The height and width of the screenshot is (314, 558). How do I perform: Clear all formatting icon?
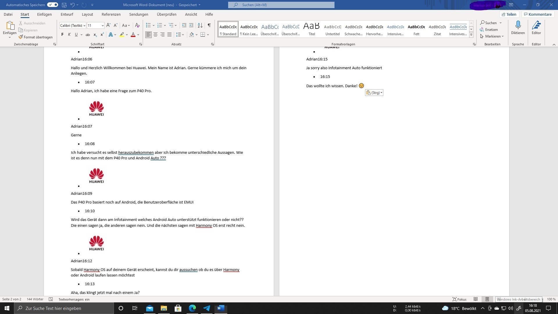(137, 26)
